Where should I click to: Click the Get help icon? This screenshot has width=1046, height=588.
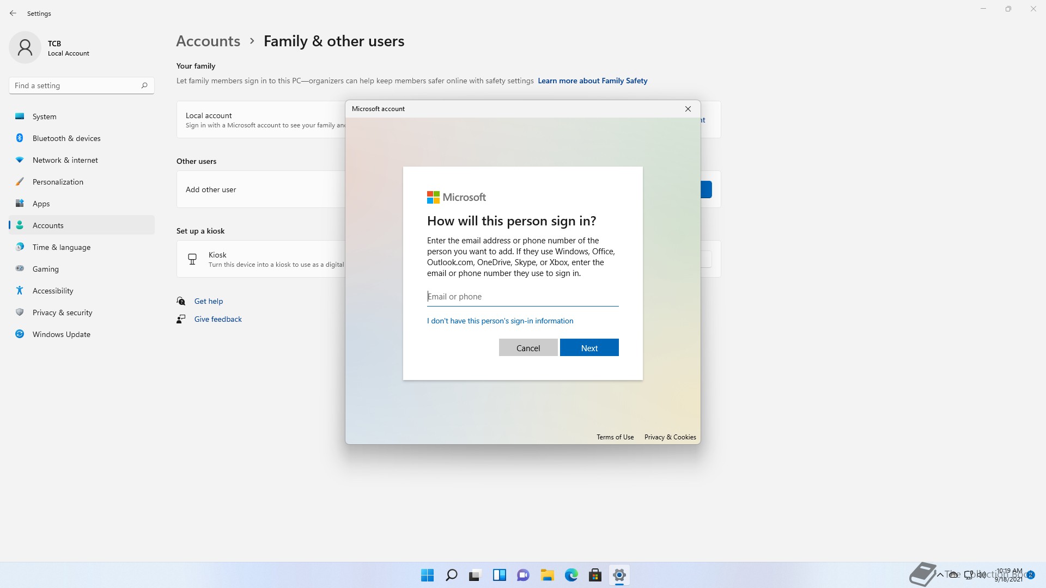[181, 301]
